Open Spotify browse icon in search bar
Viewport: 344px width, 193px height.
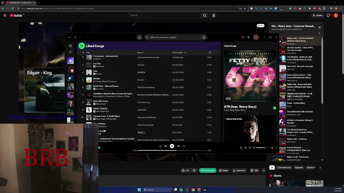[x=204, y=37]
